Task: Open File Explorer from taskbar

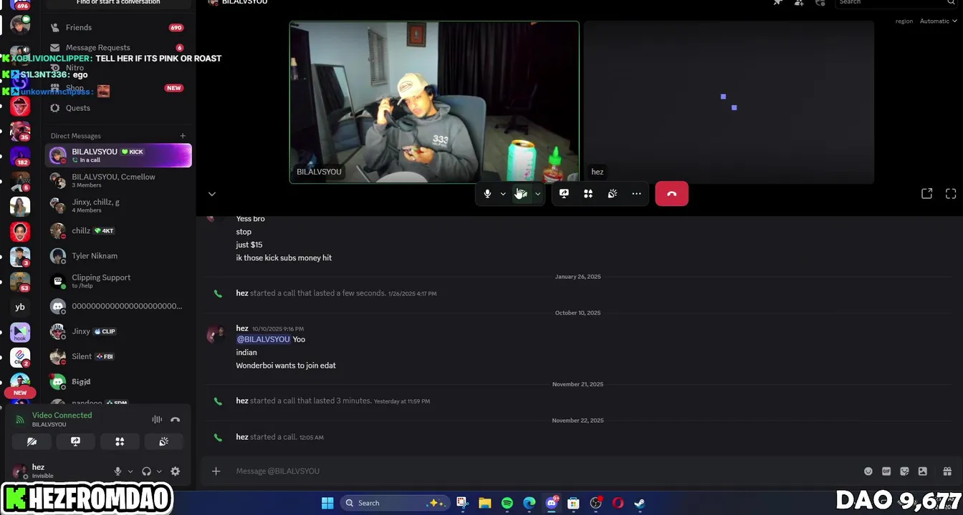Action: coord(485,503)
